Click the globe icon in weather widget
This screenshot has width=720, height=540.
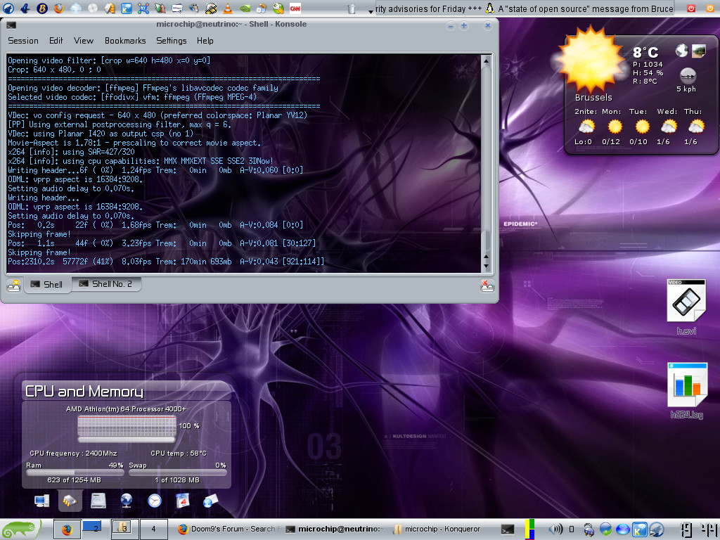(681, 50)
